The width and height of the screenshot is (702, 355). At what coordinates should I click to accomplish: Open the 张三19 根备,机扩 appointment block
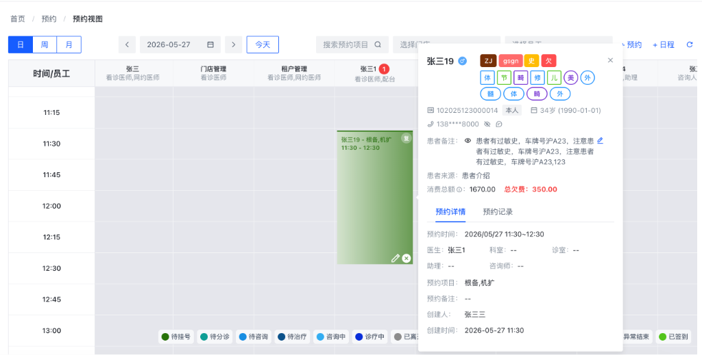(x=375, y=198)
